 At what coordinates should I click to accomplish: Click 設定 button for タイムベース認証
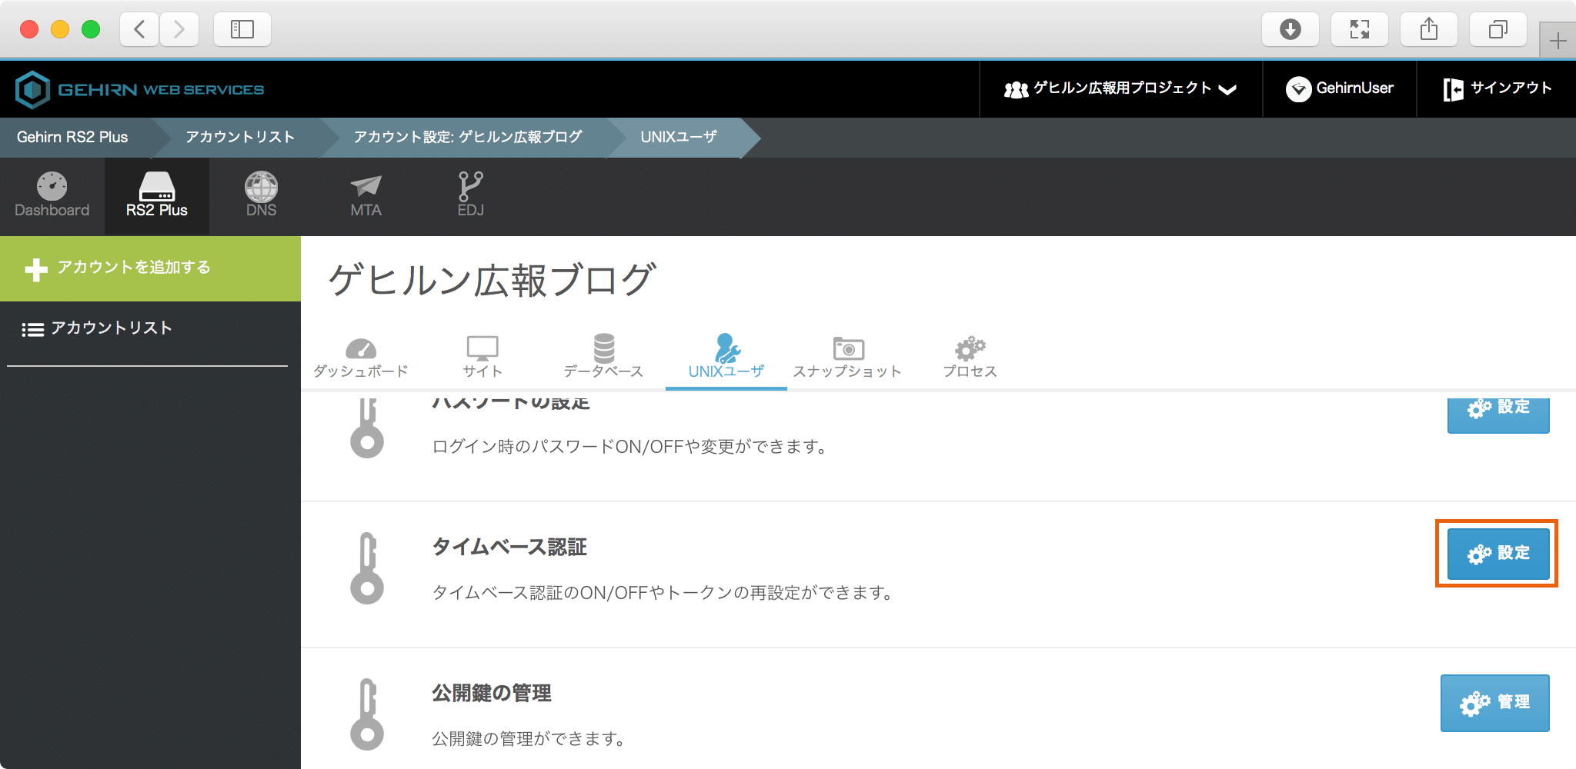(1498, 554)
